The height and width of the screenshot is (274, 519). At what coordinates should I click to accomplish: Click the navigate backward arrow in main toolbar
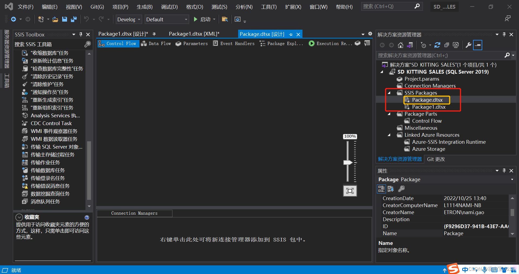coord(13,19)
